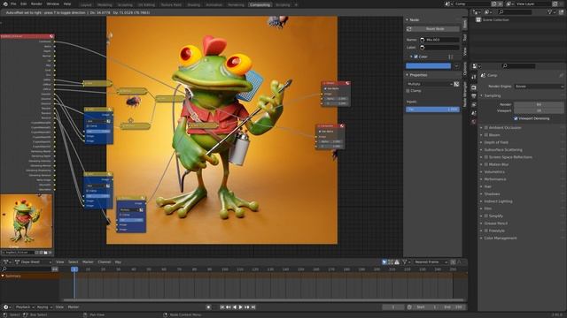567x318 pixels.
Task: Expand the Shadows panel
Action: tap(492, 194)
